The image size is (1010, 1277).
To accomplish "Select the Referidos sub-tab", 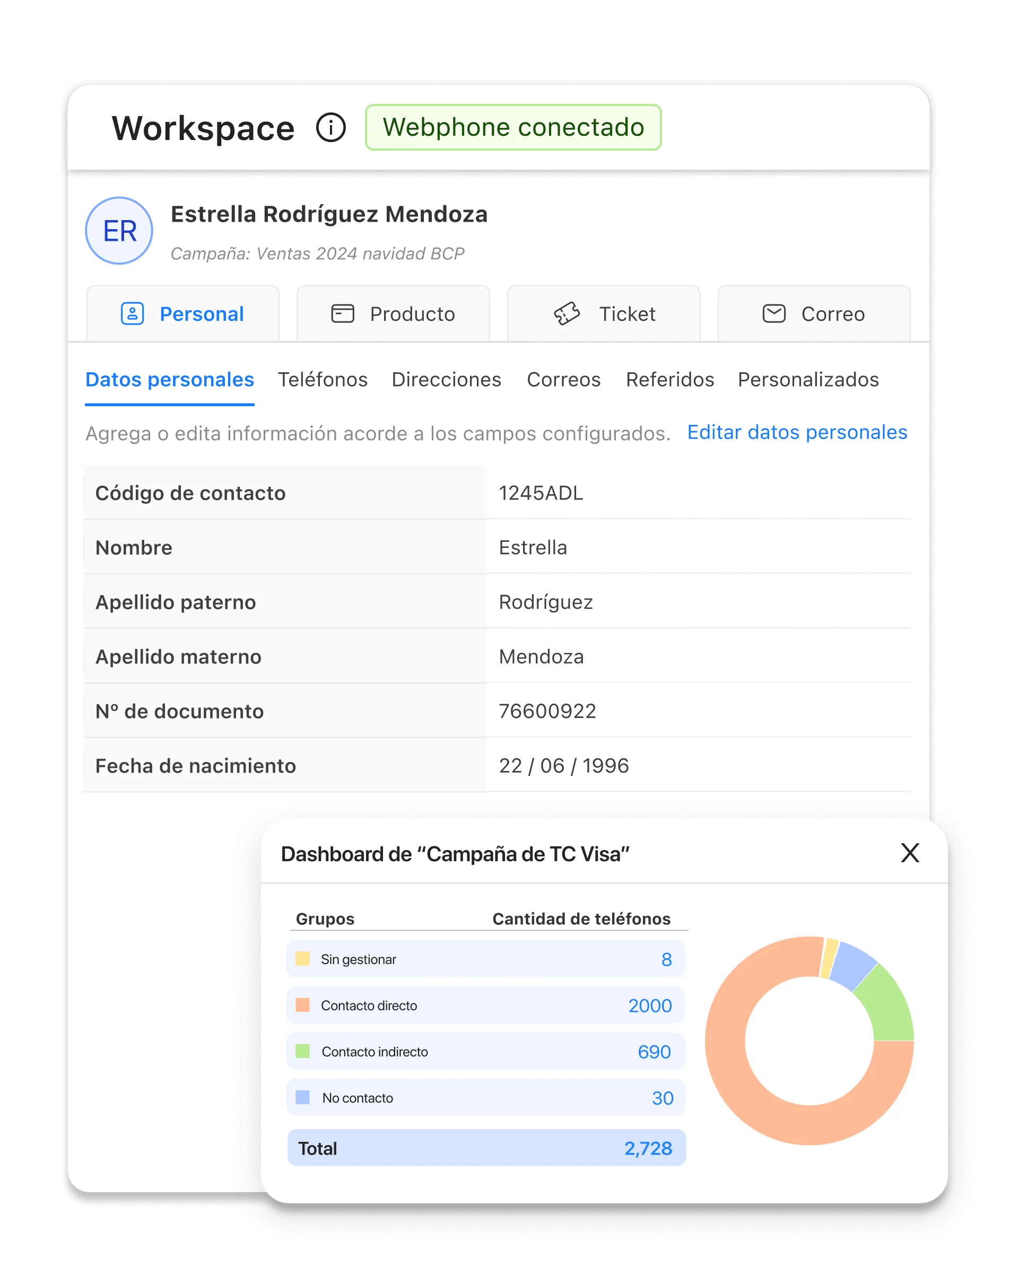I will coord(670,380).
